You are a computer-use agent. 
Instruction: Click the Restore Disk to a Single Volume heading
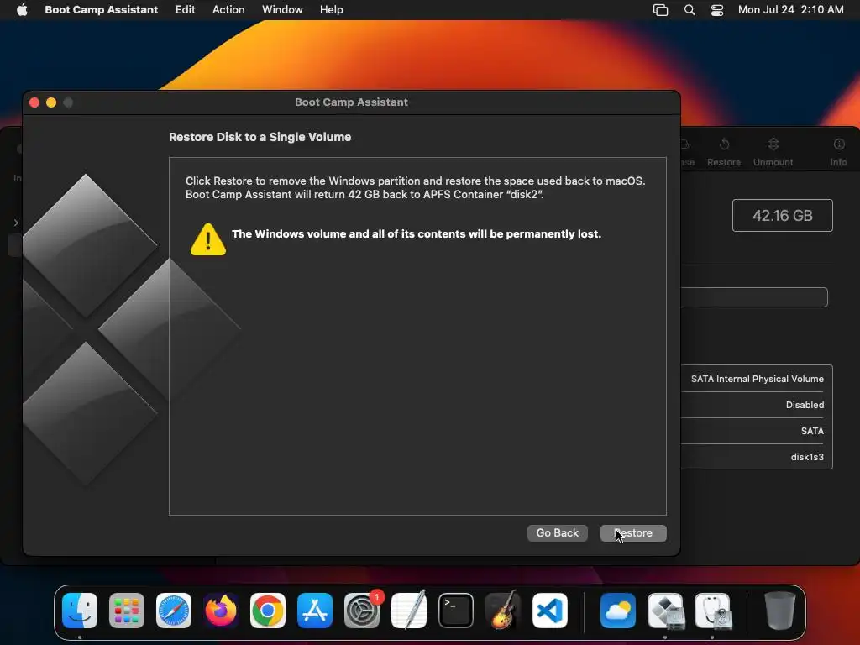coord(260,137)
